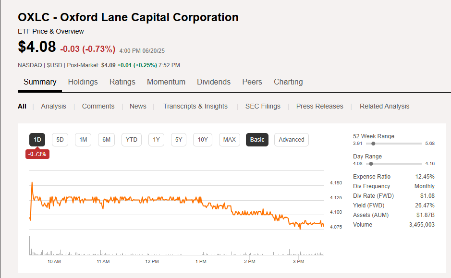The height and width of the screenshot is (278, 451).
Task: Set chart range to 1M
Action: pos(83,140)
